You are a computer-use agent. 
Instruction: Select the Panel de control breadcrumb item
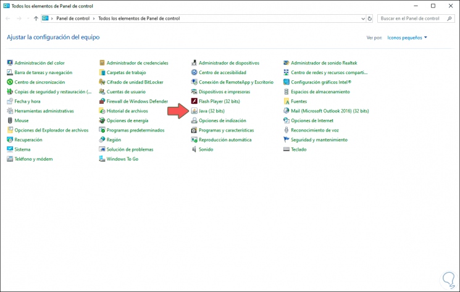pos(73,19)
